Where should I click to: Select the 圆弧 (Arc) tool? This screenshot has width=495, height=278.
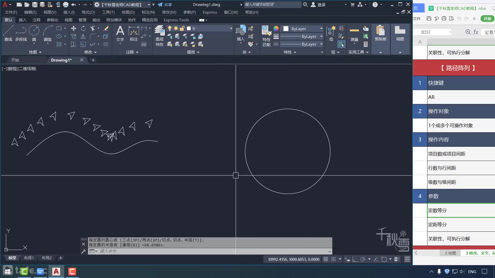point(48,33)
